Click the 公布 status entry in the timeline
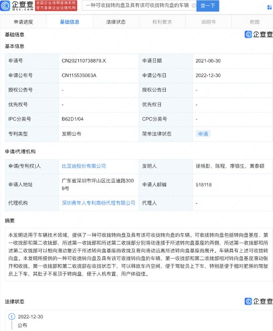Image resolution: width=273 pixels, height=331 pixels. pyautogui.click(x=22, y=325)
